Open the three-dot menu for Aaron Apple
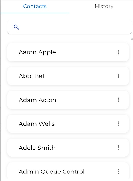Image resolution: width=133 pixels, height=181 pixels. 118,52
